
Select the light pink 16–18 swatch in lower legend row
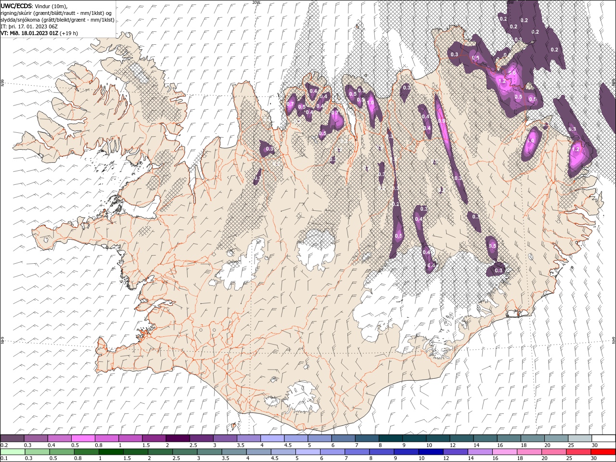click(x=504, y=452)
